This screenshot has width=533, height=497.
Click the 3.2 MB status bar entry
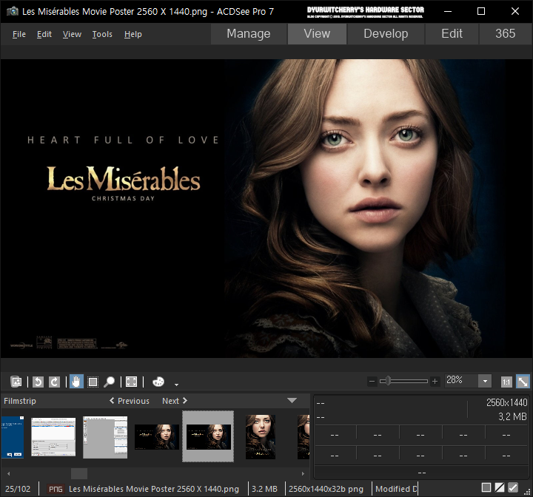point(264,489)
